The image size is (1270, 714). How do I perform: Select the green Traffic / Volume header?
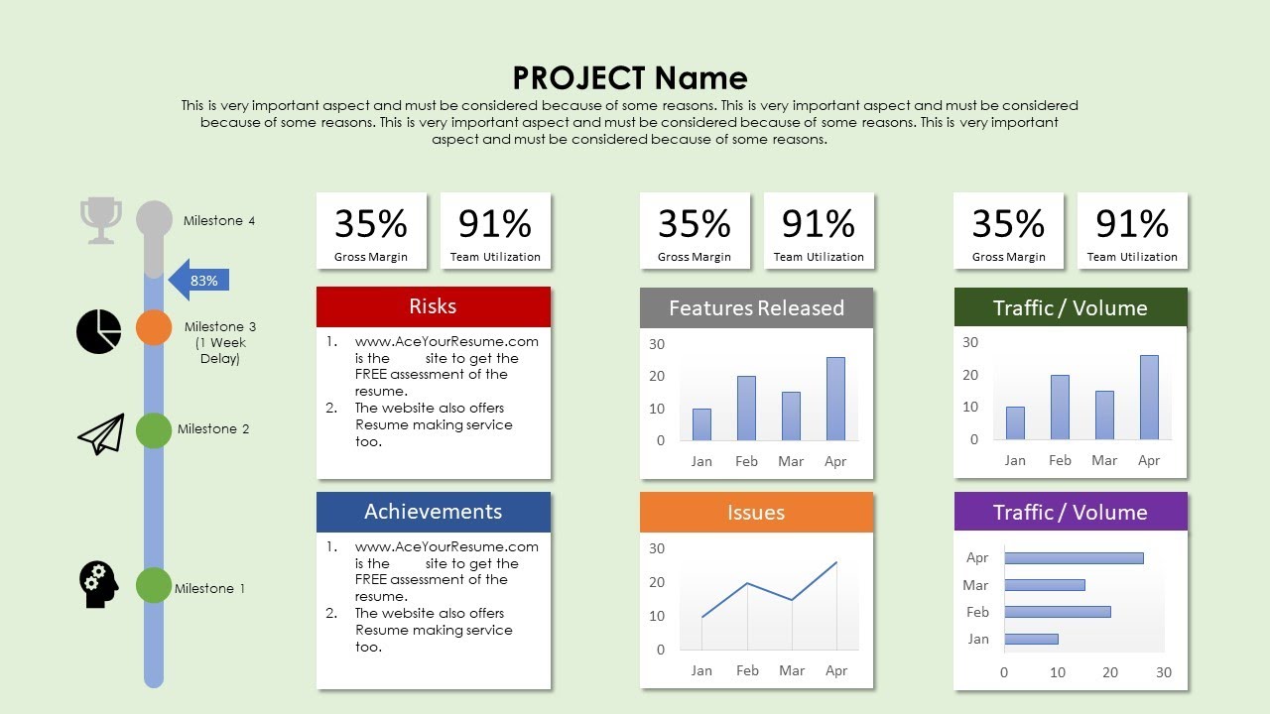click(1071, 307)
